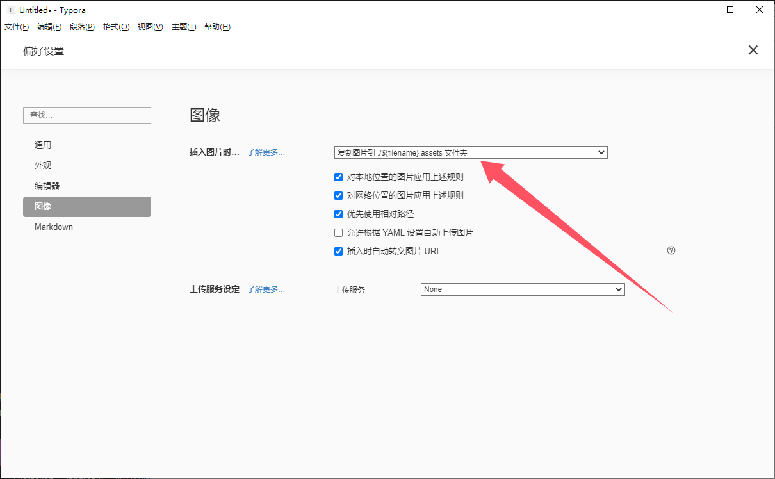Screen dimensions: 775x479
Task: Click the help question mark icon
Action: (671, 250)
